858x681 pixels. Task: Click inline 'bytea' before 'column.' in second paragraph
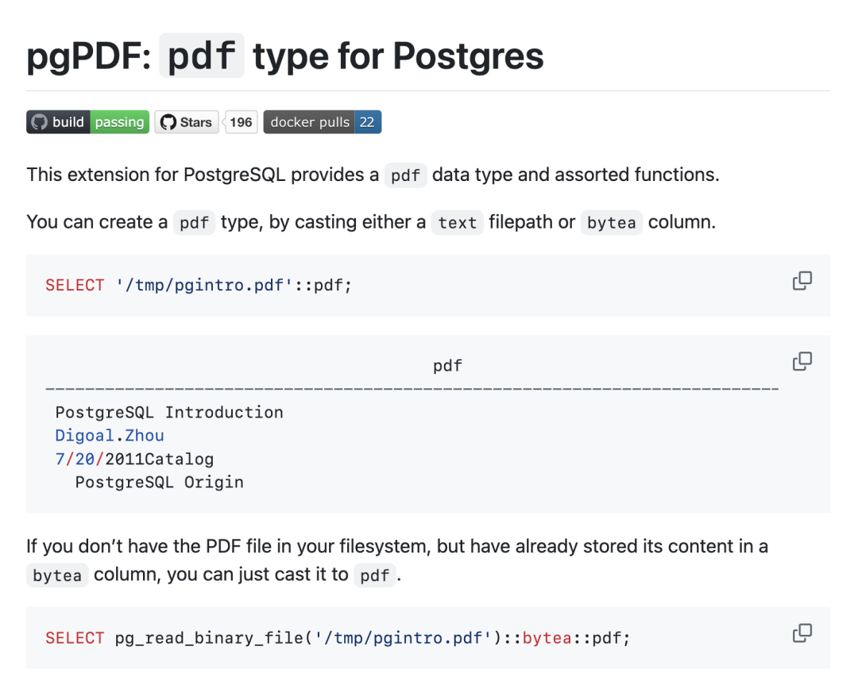611,223
